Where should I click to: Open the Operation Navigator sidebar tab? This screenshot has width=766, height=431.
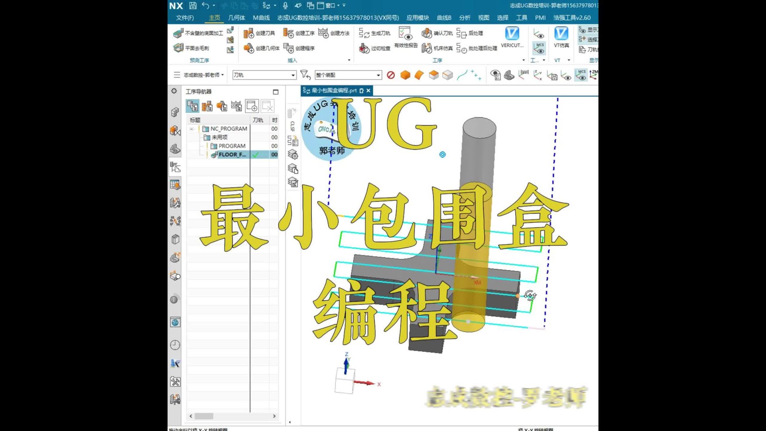click(x=175, y=167)
